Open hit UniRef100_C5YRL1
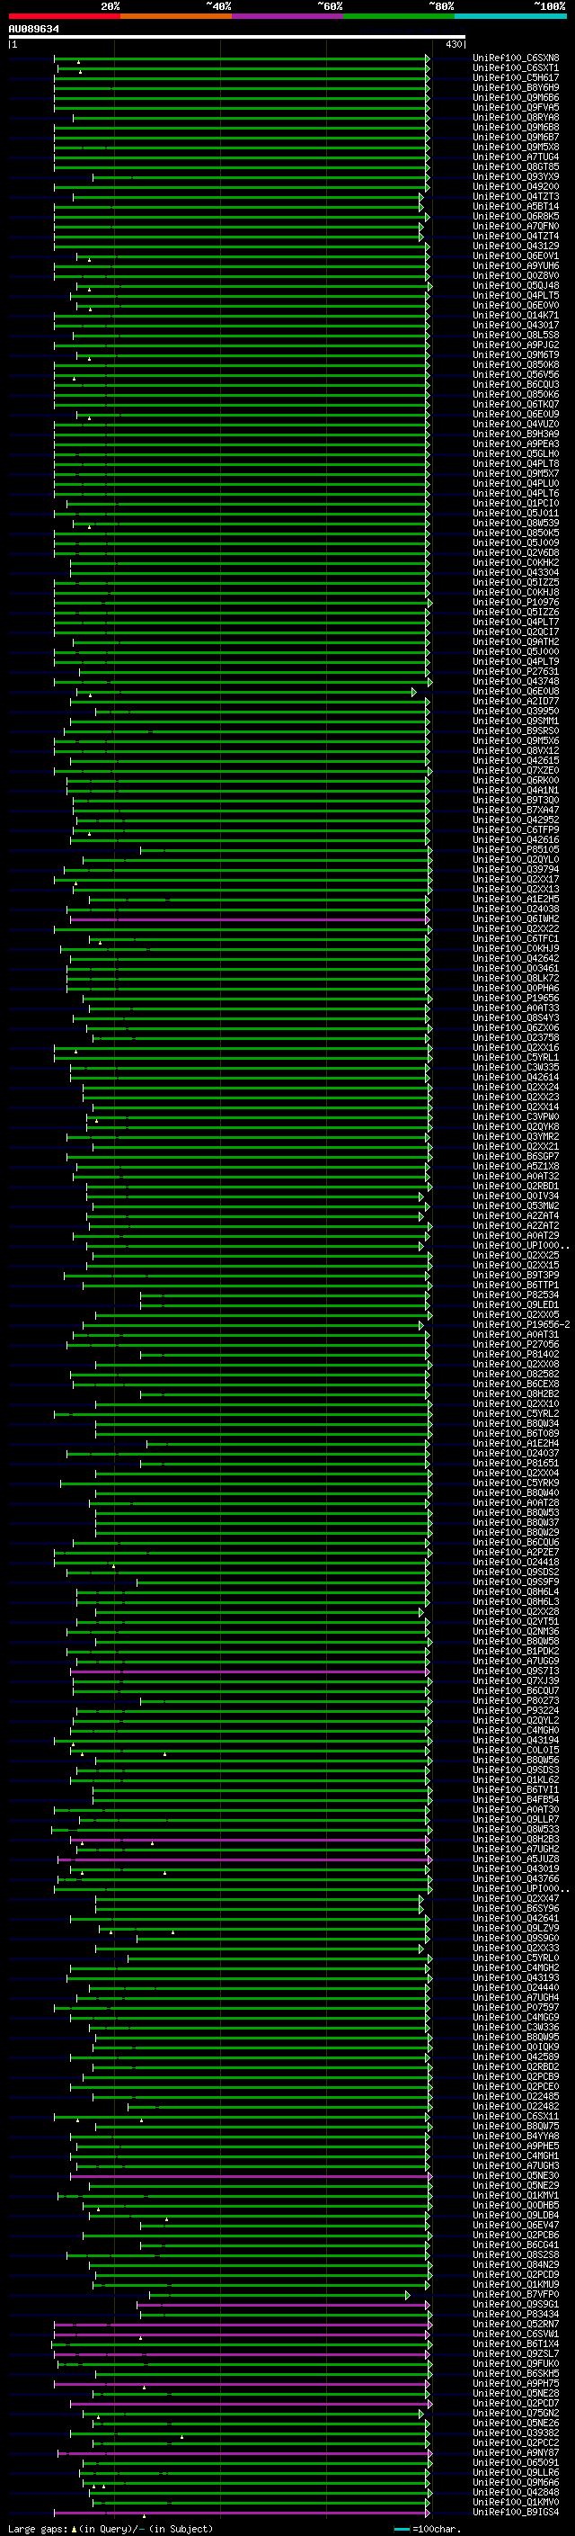The width and height of the screenshot is (575, 2536). [x=515, y=1057]
